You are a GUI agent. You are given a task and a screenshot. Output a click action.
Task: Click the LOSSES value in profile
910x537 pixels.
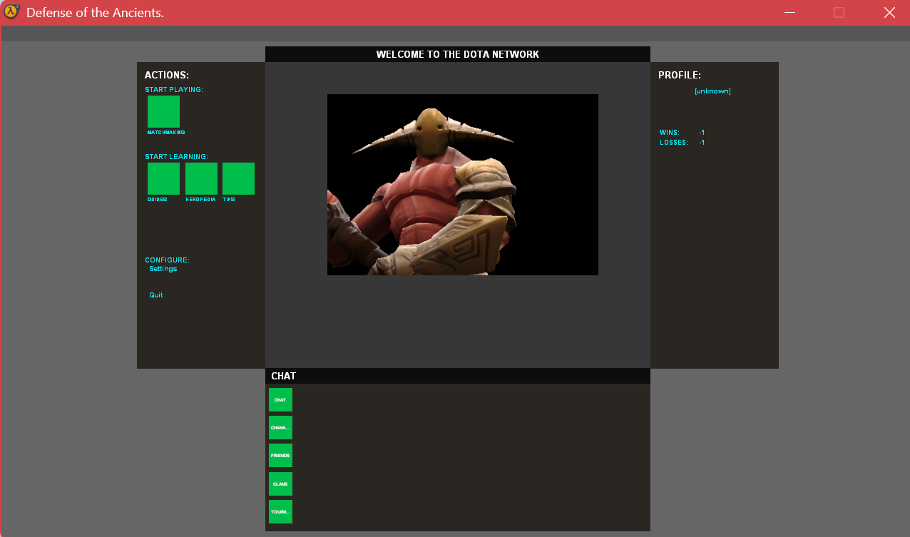pos(702,143)
